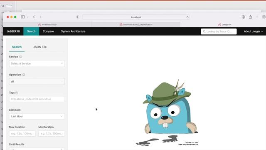Reload the page with the refresh icon

tap(187, 17)
